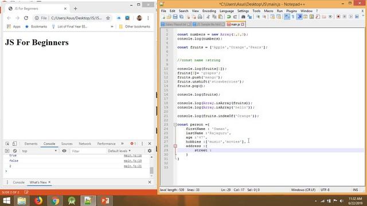Show more DevTools tabs with the chevron
Viewport: 367px width, 206px height.
tap(122, 144)
